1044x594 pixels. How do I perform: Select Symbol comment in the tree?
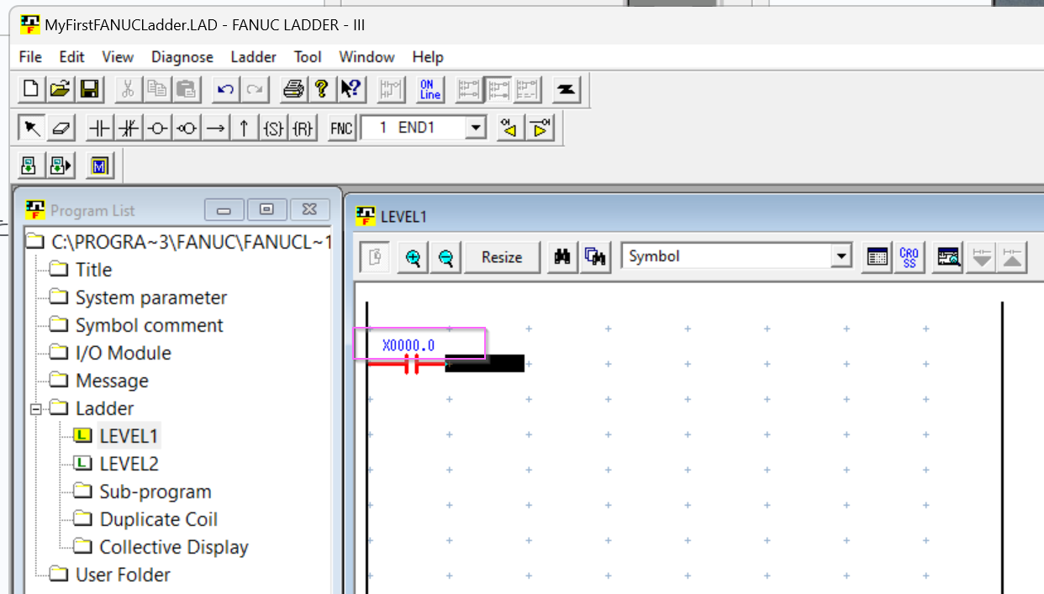(149, 325)
